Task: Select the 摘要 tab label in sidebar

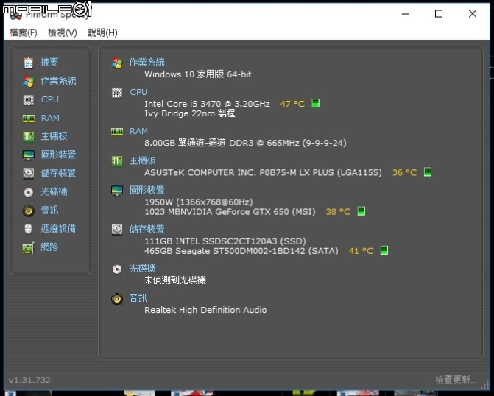Action: pyautogui.click(x=49, y=62)
